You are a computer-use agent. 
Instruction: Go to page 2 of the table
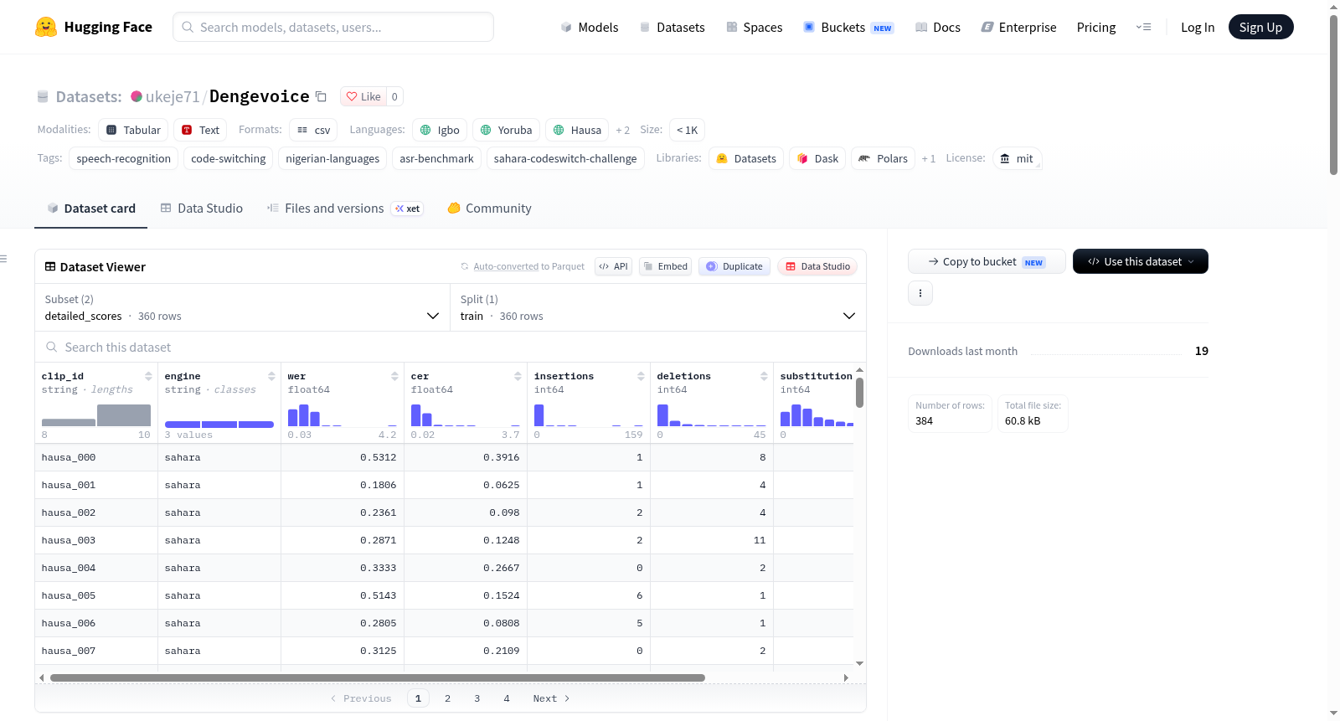[x=447, y=698]
